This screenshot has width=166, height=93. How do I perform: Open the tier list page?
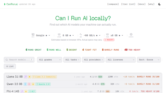click(128, 4)
